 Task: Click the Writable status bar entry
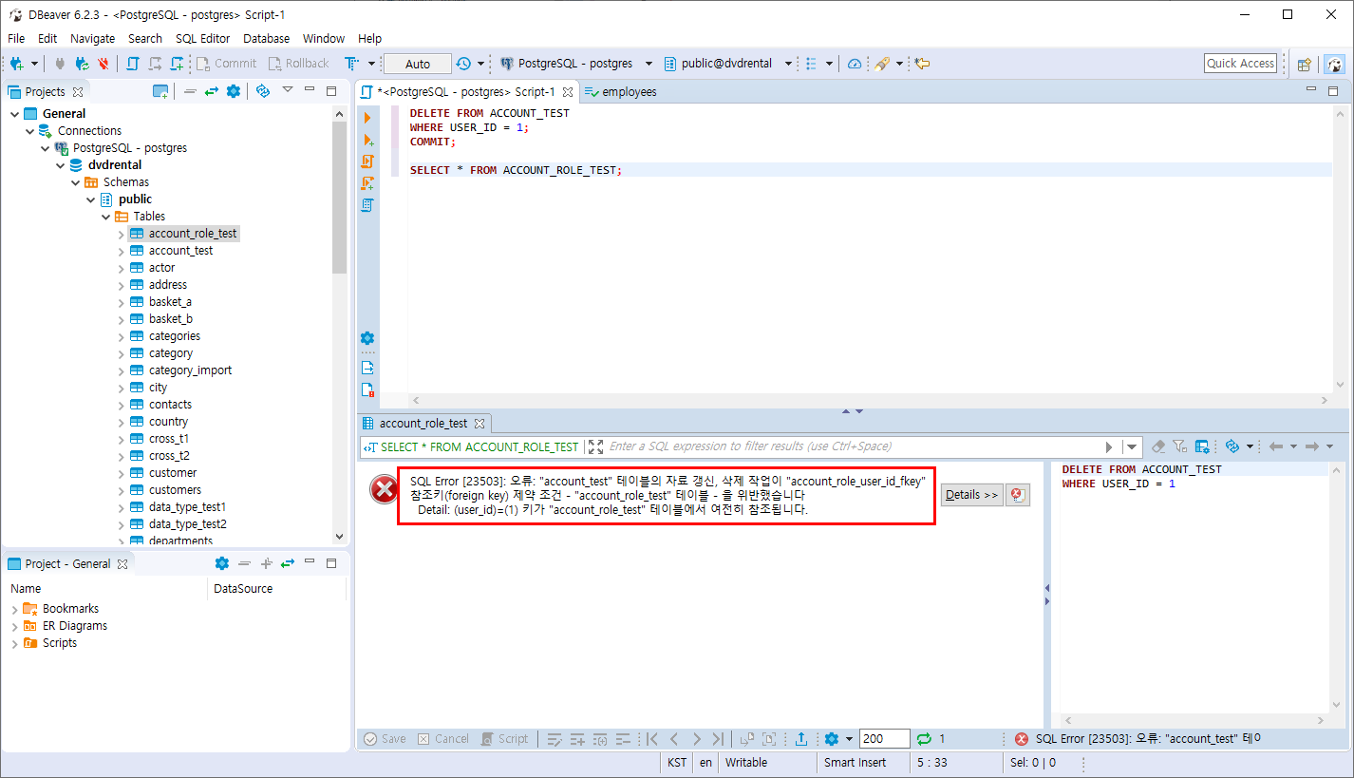pos(746,763)
